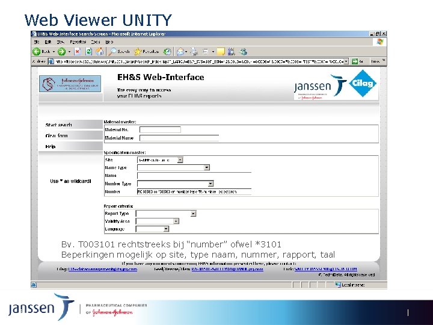Click the sidebar Help button
Screen dimensions: 433x325
70,146
